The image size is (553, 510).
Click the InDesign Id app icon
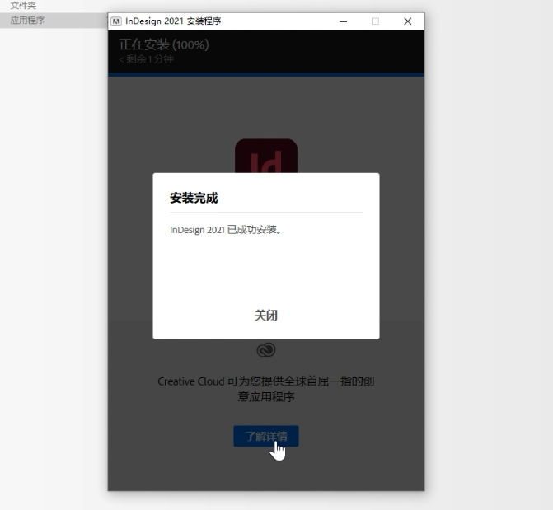coord(266,156)
